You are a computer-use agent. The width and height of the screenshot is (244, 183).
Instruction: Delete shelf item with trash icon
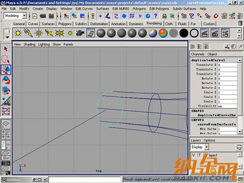point(240,23)
